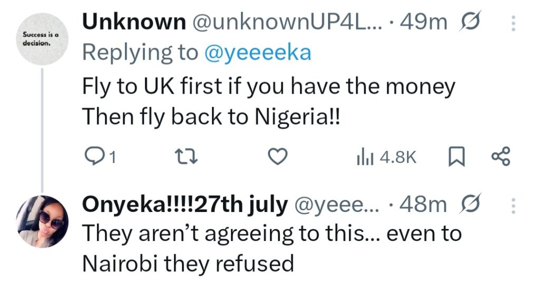Viewport: 540px width, 288px height.
Task: Bookmark the tweet from Unknown
Action: pos(454,157)
